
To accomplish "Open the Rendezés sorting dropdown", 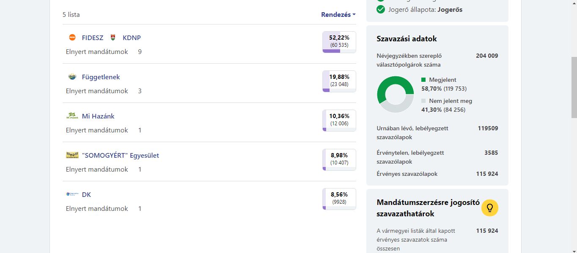I will (338, 14).
